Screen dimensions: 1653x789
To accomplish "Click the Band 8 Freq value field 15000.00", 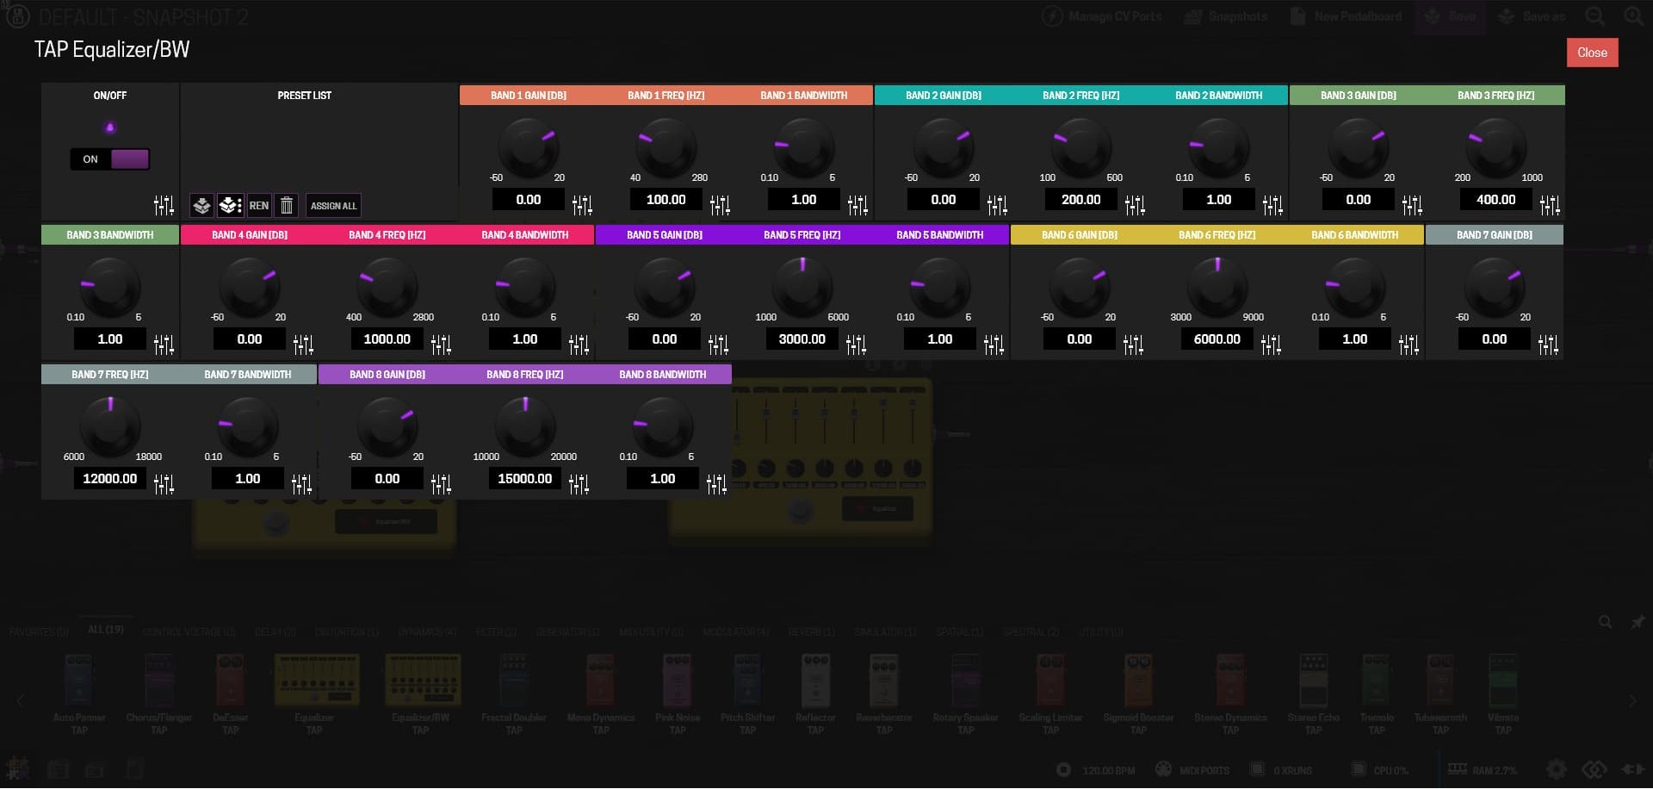I will point(525,479).
